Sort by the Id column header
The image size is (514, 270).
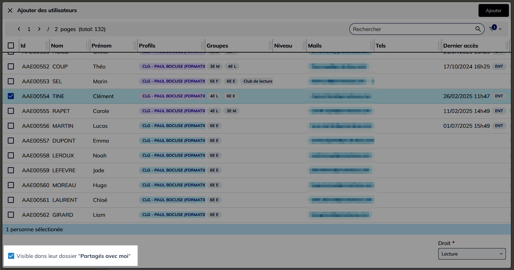[x=23, y=46]
